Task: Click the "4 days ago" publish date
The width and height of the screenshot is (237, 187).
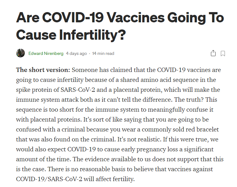Action: click(76, 53)
